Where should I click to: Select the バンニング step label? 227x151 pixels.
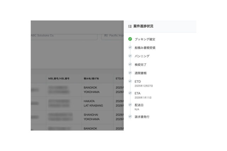click(x=142, y=56)
